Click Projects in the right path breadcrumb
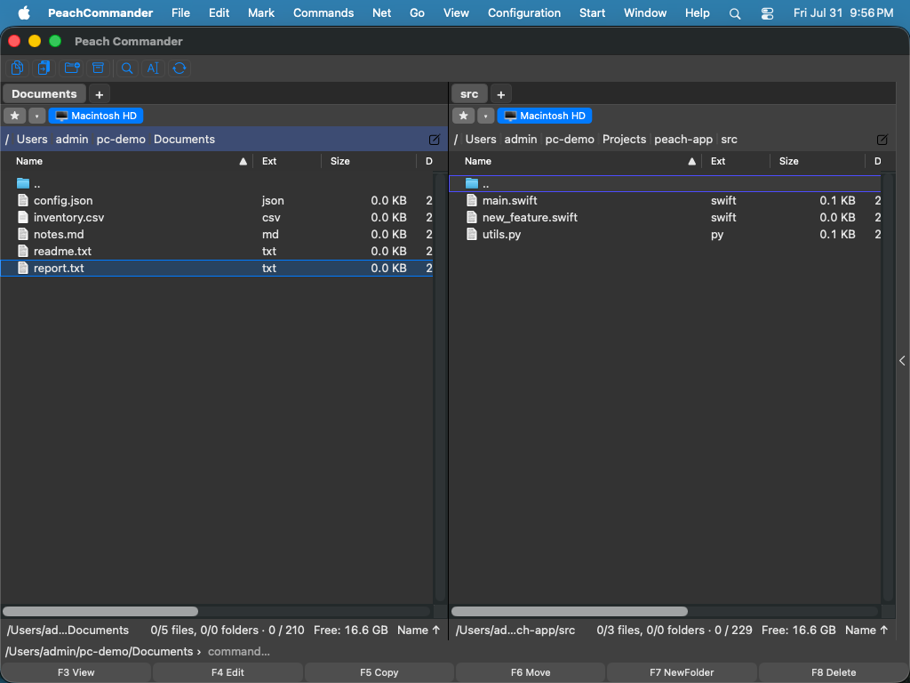 (624, 140)
